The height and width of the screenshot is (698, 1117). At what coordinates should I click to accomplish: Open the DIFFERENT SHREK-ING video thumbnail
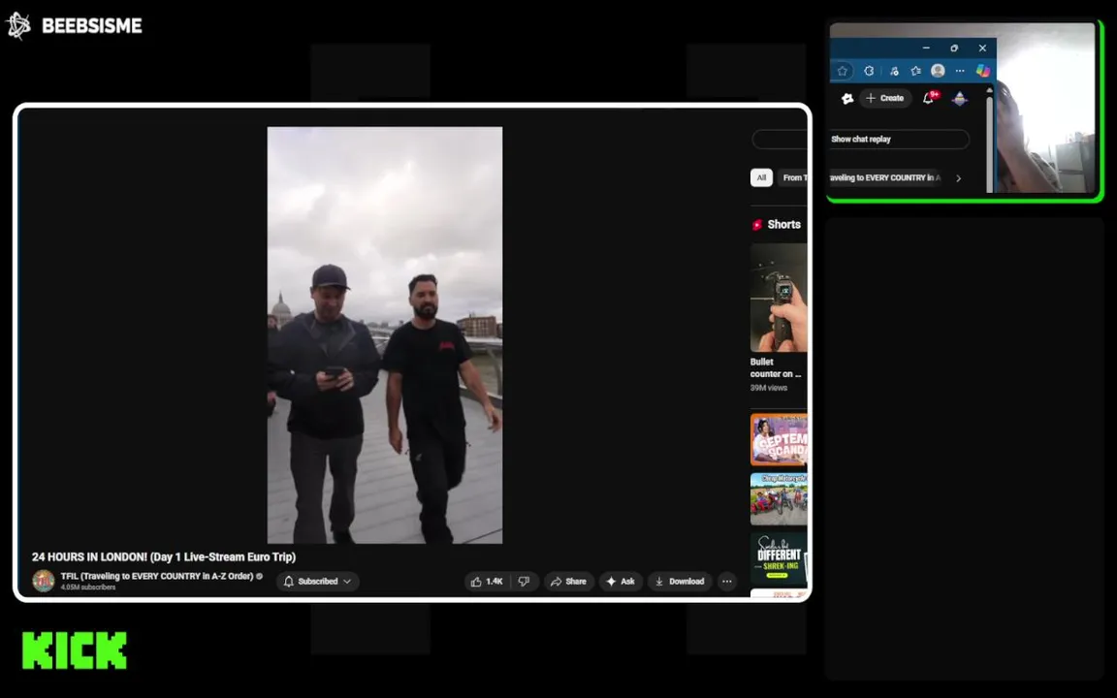pyautogui.click(x=779, y=559)
